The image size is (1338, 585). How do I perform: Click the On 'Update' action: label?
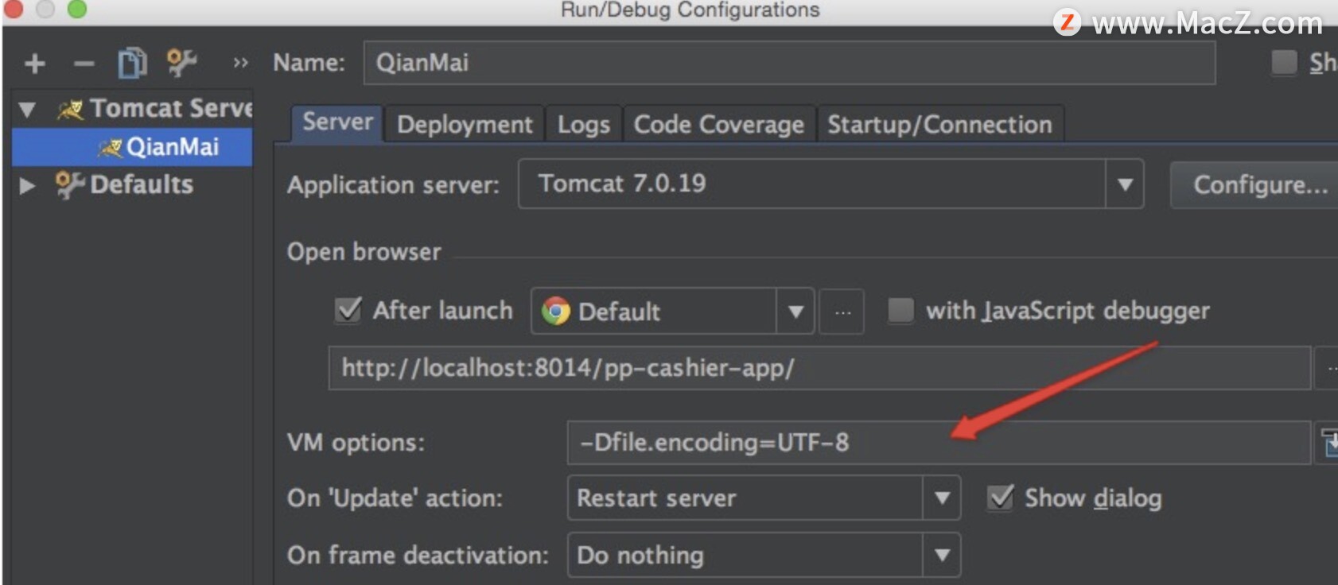click(395, 498)
